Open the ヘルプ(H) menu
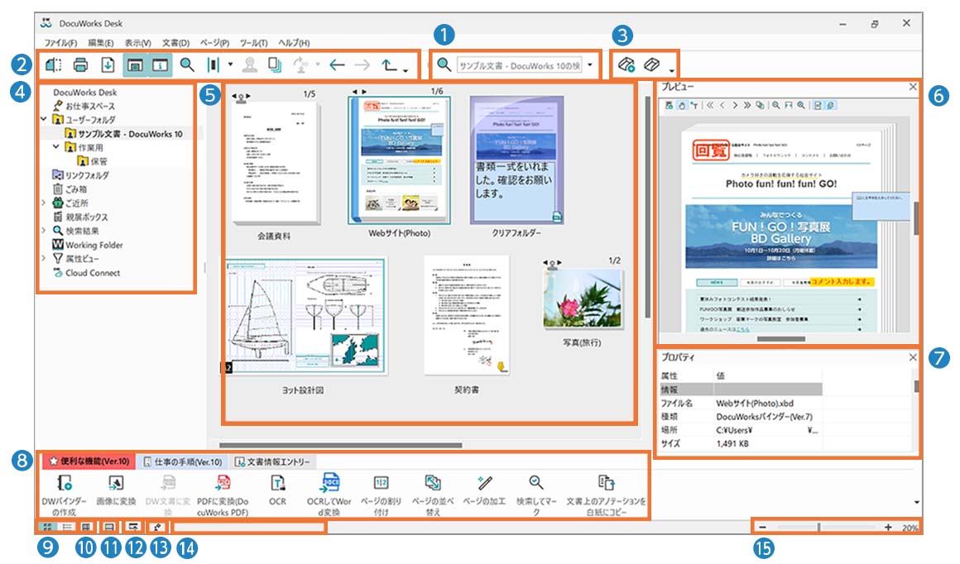960x564 pixels. coord(294,43)
